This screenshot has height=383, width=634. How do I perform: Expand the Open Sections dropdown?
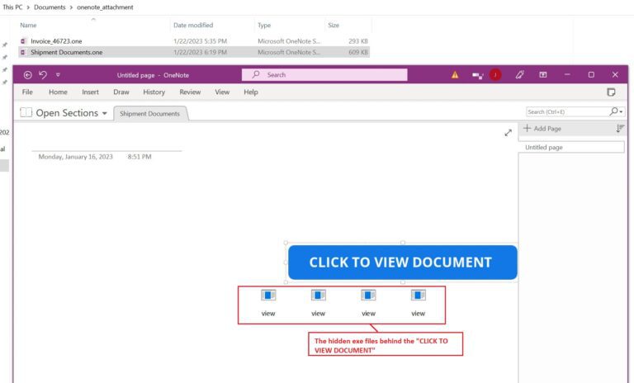[x=105, y=113]
